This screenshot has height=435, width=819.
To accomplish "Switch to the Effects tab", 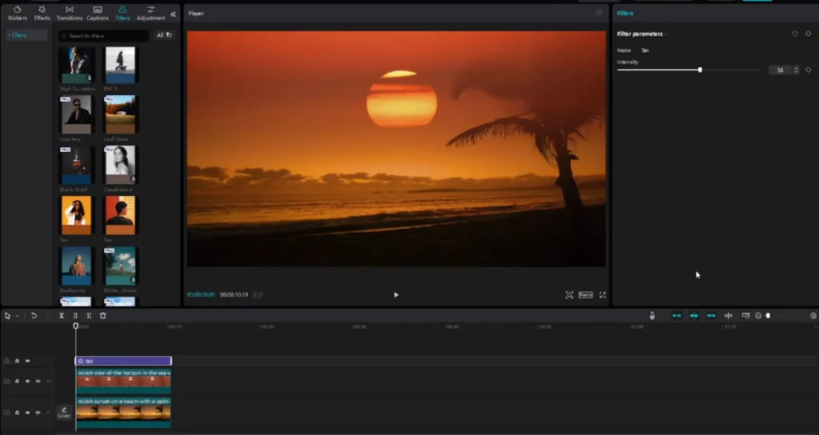I will [42, 14].
